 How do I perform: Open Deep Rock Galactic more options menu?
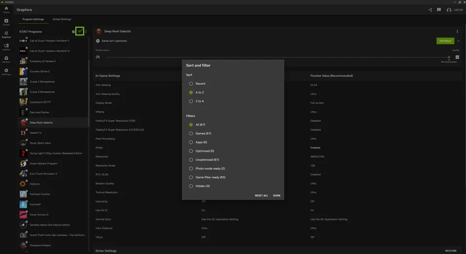coord(457,31)
